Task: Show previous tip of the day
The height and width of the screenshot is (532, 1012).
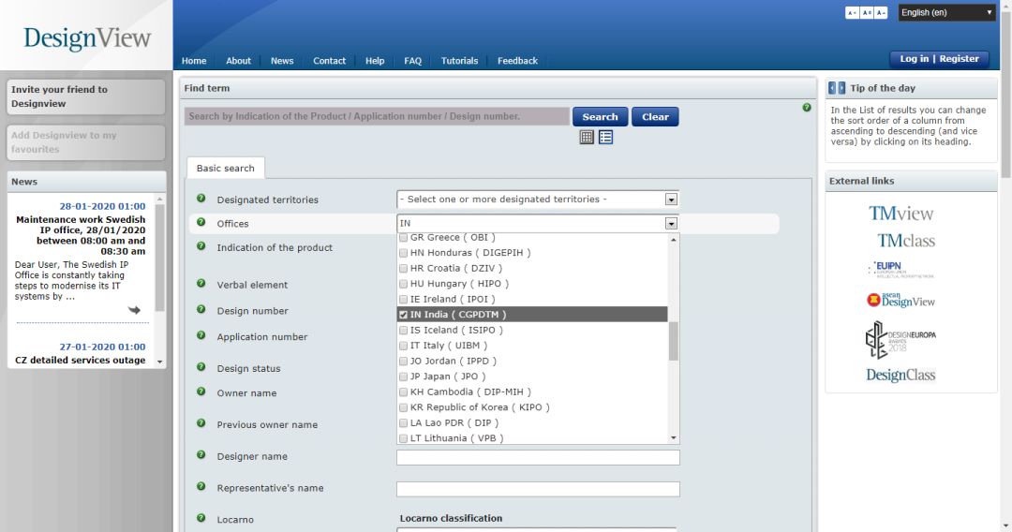Action: point(832,88)
